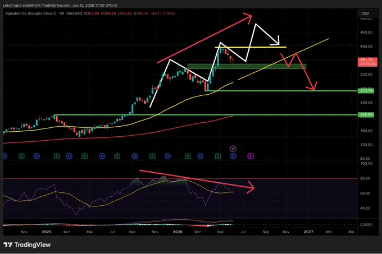
Task: Click the 2026 year label on time axis
Action: (178, 232)
